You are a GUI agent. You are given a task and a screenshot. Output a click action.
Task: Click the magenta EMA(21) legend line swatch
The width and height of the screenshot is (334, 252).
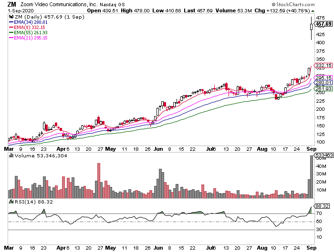pos(11,38)
